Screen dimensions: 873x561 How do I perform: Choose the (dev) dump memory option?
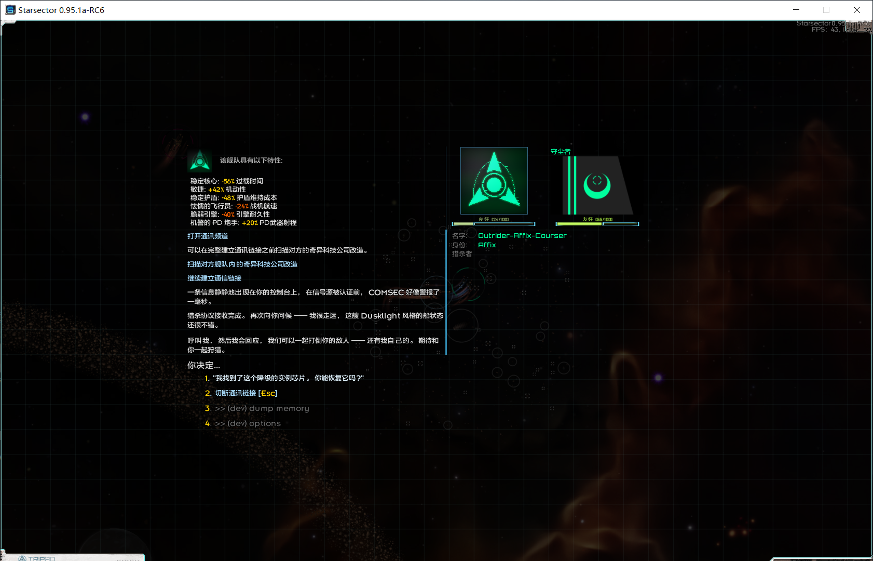coord(262,408)
